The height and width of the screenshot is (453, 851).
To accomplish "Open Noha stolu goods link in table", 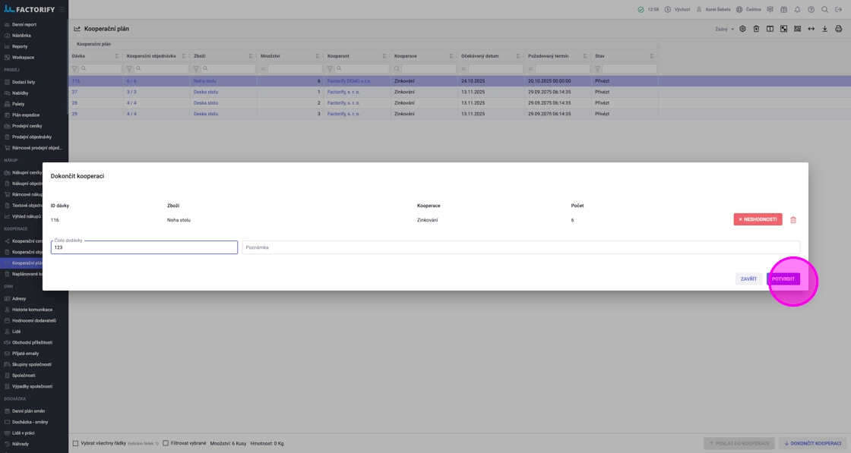I will 204,80.
